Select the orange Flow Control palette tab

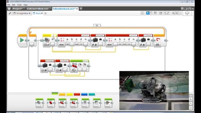pos(62,94)
